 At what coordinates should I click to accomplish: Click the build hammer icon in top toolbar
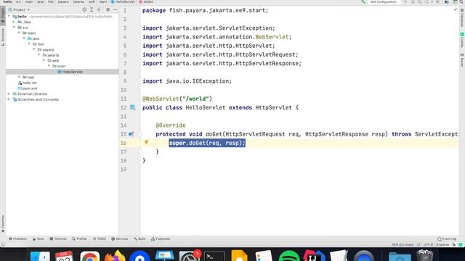coord(363,1)
